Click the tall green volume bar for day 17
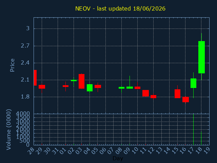The height and width of the screenshot is (163, 217). click(193, 129)
